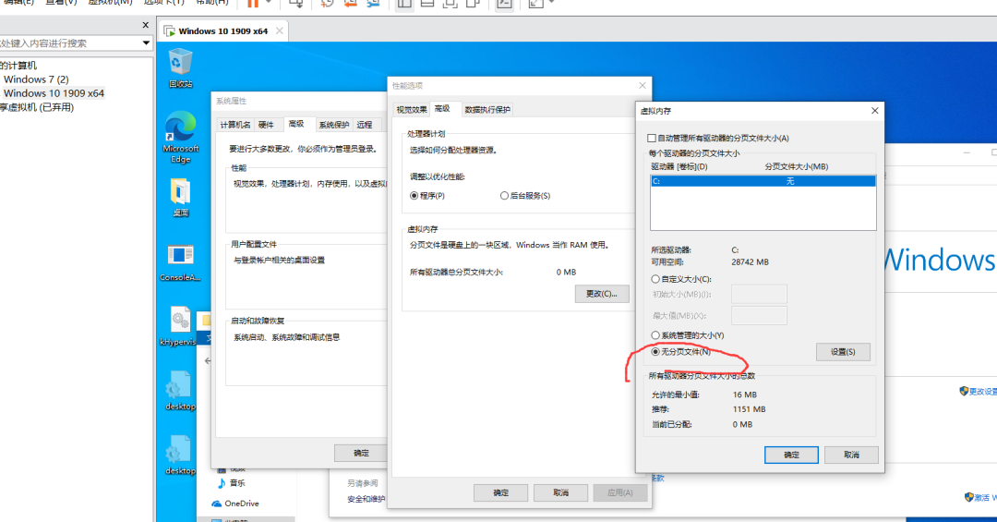Image resolution: width=997 pixels, height=522 pixels.
Task: Open the dropdown arrow next to pause icon
Action: point(269,3)
